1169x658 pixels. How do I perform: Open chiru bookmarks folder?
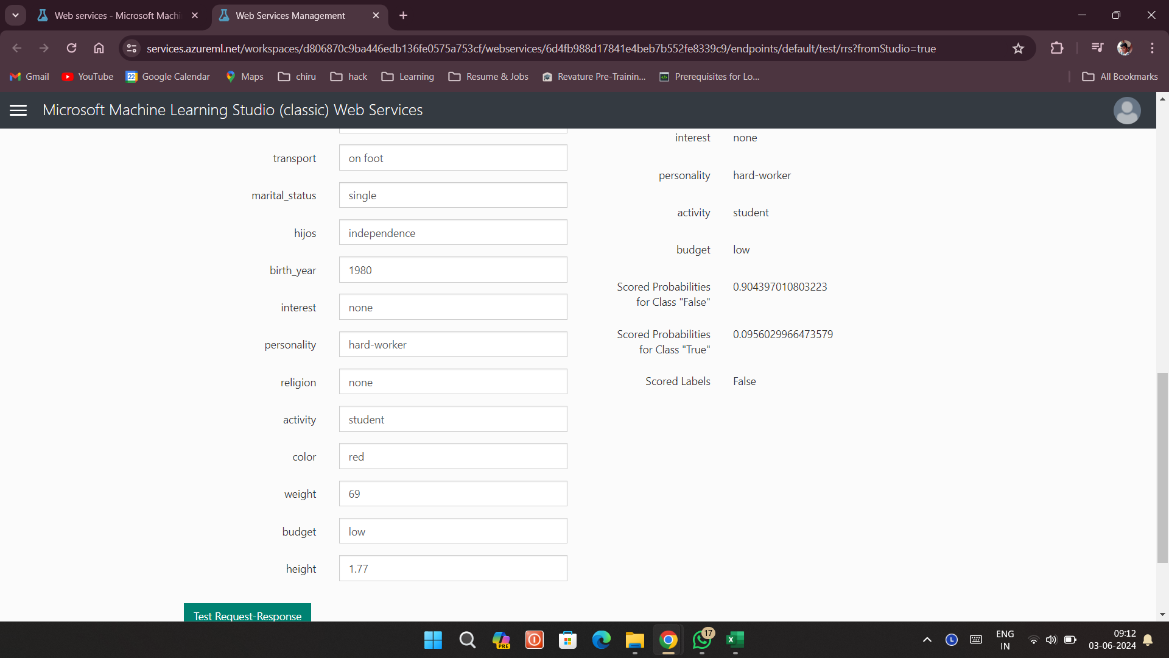(x=297, y=77)
